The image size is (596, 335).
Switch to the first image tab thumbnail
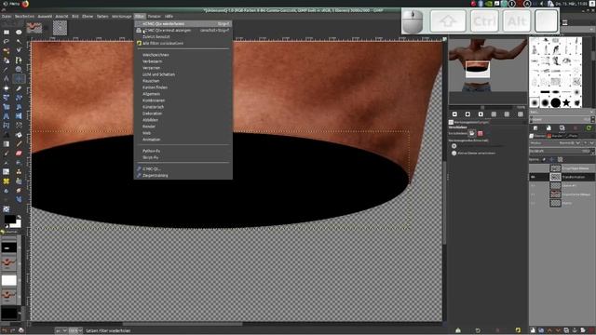34,28
